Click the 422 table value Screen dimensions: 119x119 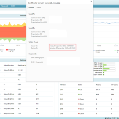tap(37, 94)
